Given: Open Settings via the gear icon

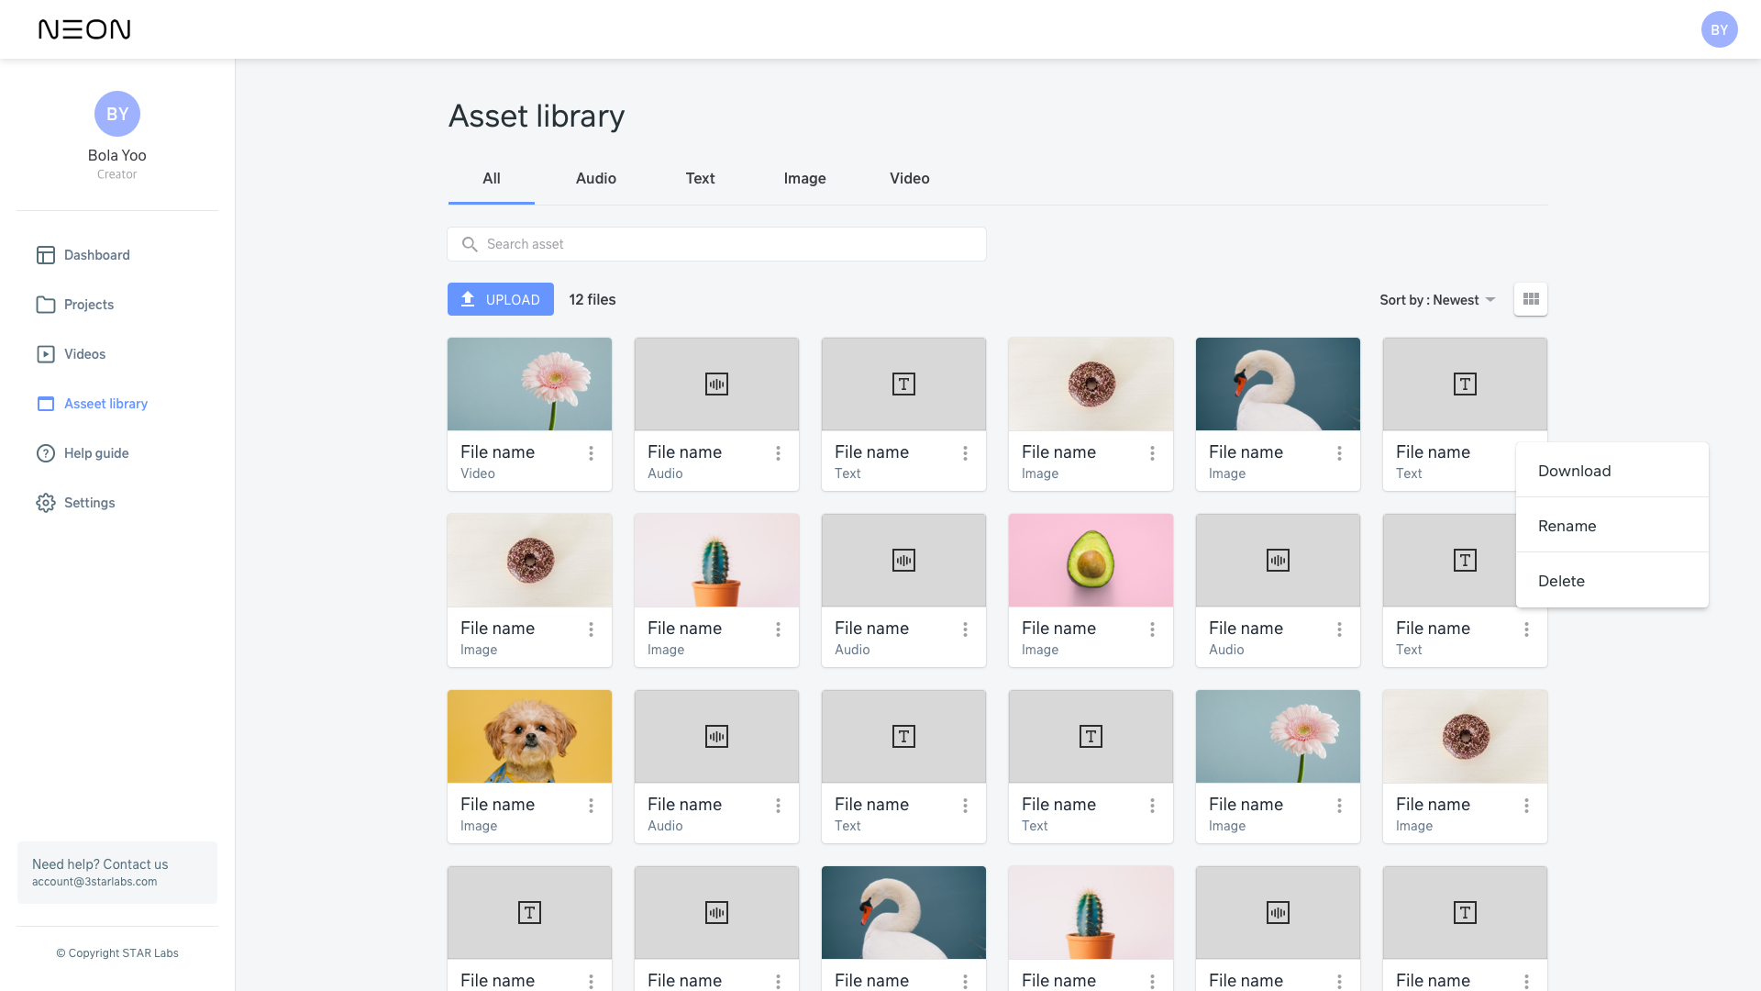Looking at the screenshot, I should pyautogui.click(x=46, y=503).
